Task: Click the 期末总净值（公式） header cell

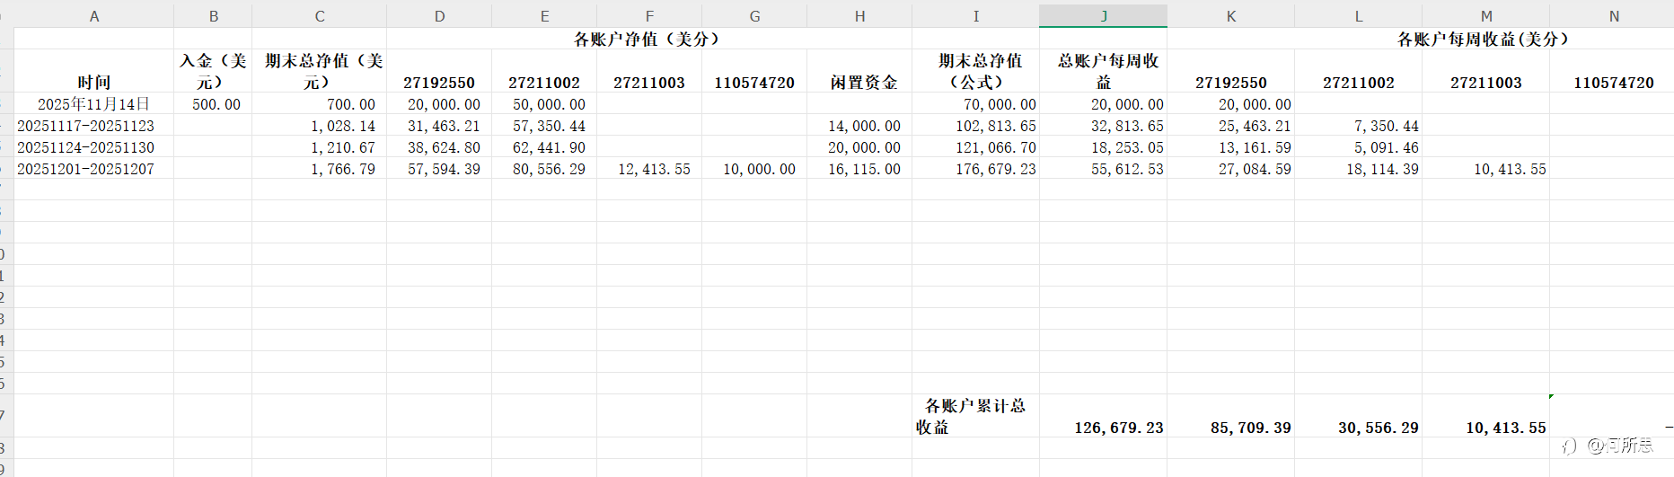Action: click(975, 71)
